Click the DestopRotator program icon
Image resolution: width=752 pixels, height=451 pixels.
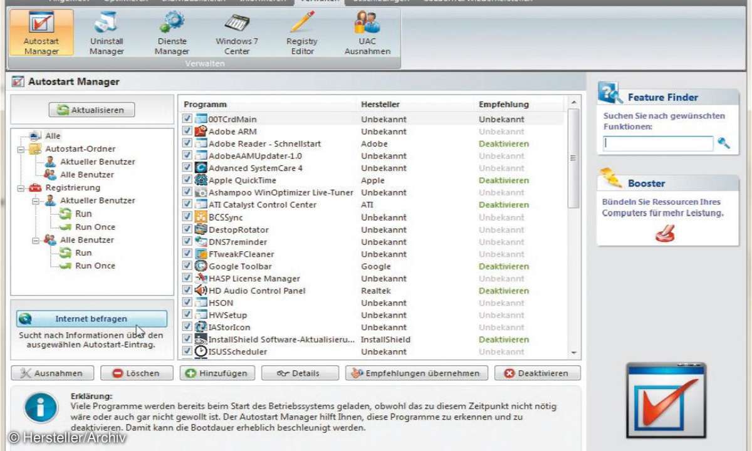pos(201,229)
